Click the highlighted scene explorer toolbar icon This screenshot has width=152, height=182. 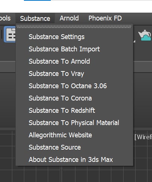10,35
